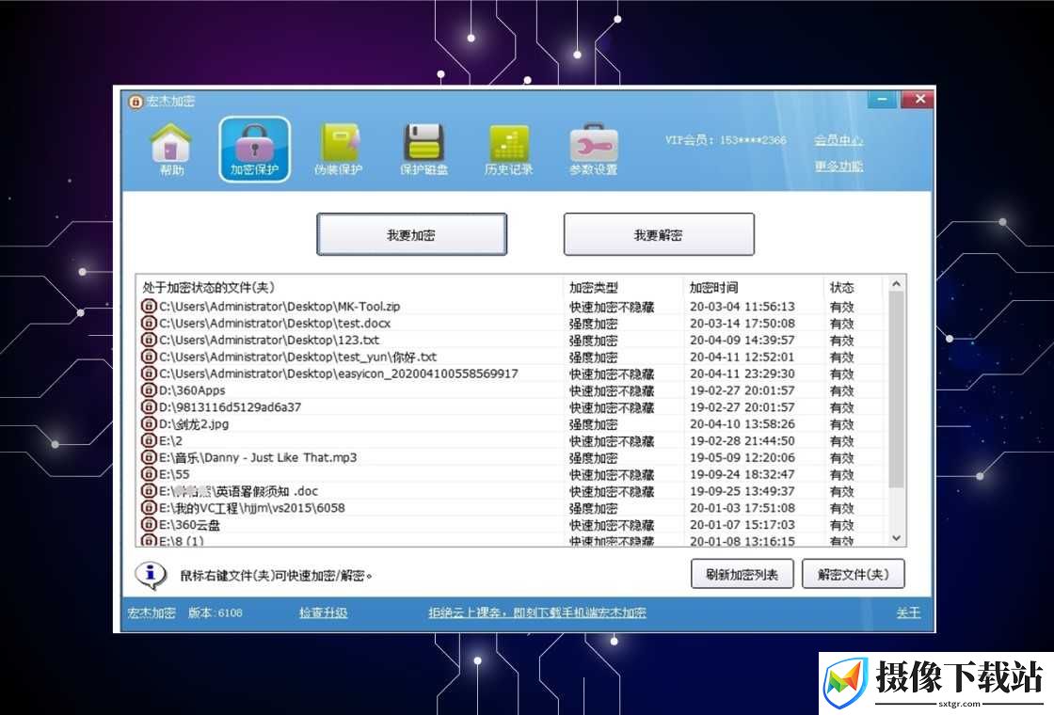This screenshot has width=1054, height=715.
Task: Click 版本:6108 in status bar
Action: point(216,612)
